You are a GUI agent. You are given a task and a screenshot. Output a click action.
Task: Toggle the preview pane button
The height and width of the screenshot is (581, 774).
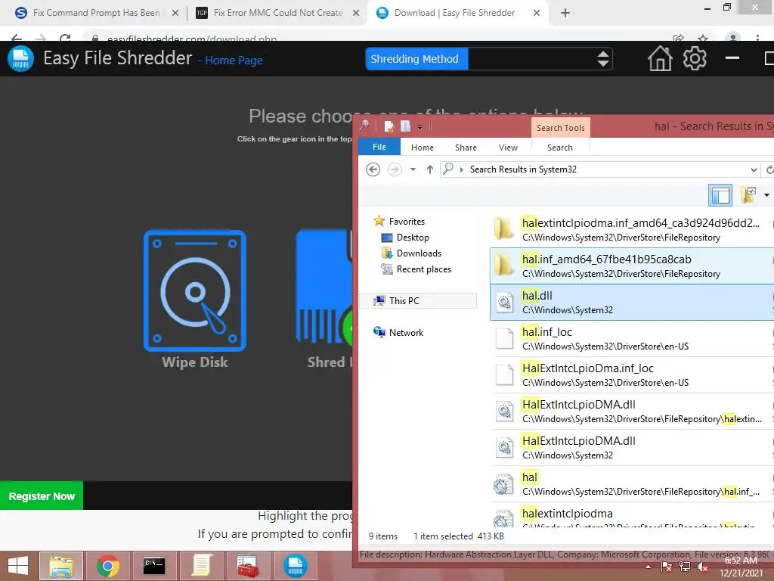point(720,195)
